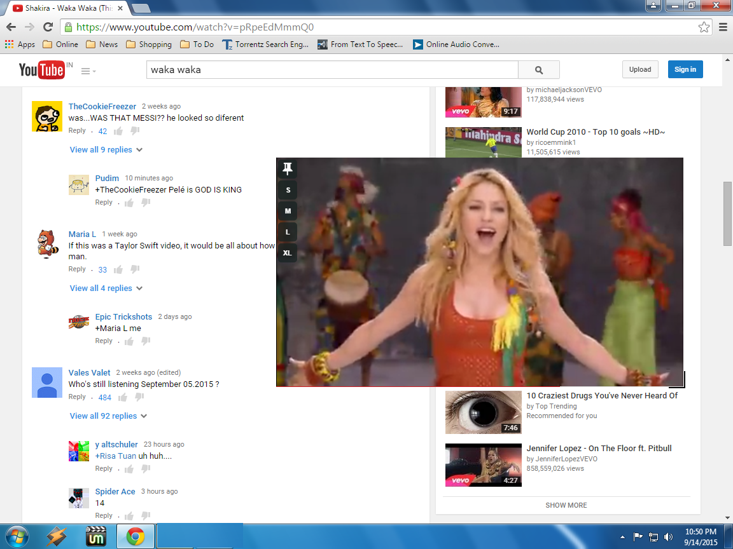733x549 pixels.
Task: Open Chrome from the taskbar
Action: tap(135, 536)
